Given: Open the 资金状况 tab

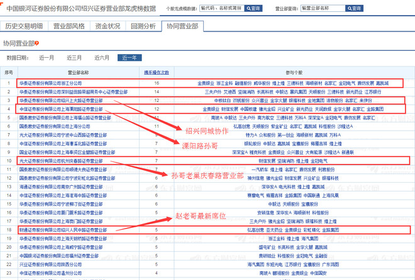Looking at the screenshot, I should pos(108,26).
